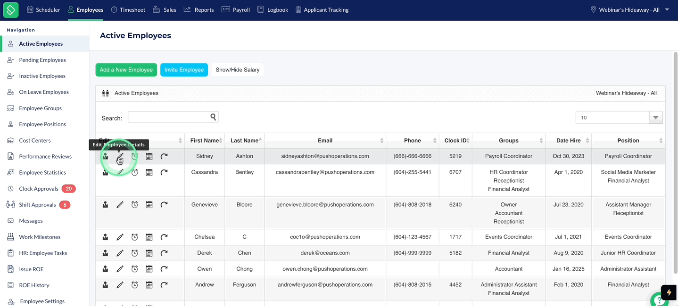Screen dimensions: 678x306
Task: Open the Reports tab
Action: [x=198, y=9]
